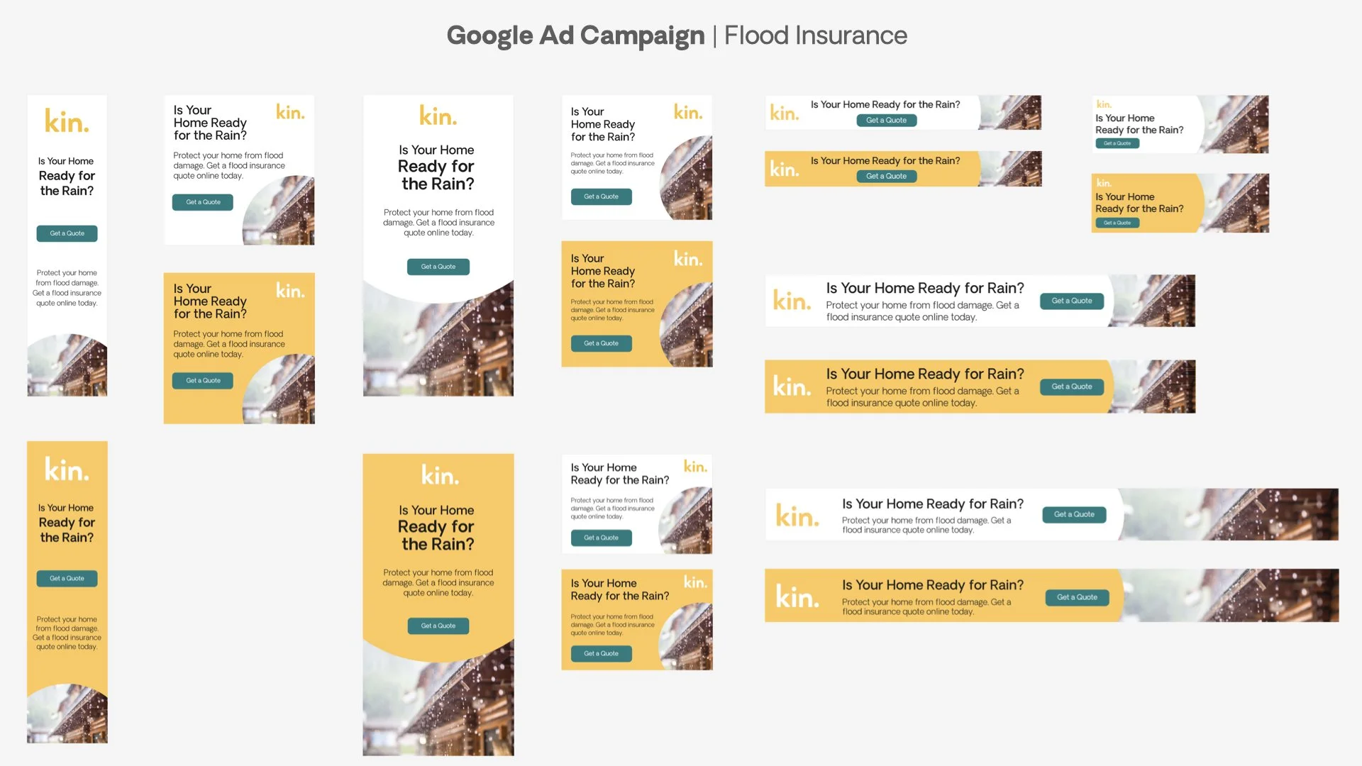
Task: Click the kin logo on yellow skyscraper ad
Action: click(67, 470)
